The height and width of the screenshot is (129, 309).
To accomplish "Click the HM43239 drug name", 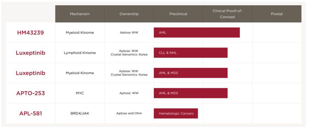I will (x=30, y=33).
